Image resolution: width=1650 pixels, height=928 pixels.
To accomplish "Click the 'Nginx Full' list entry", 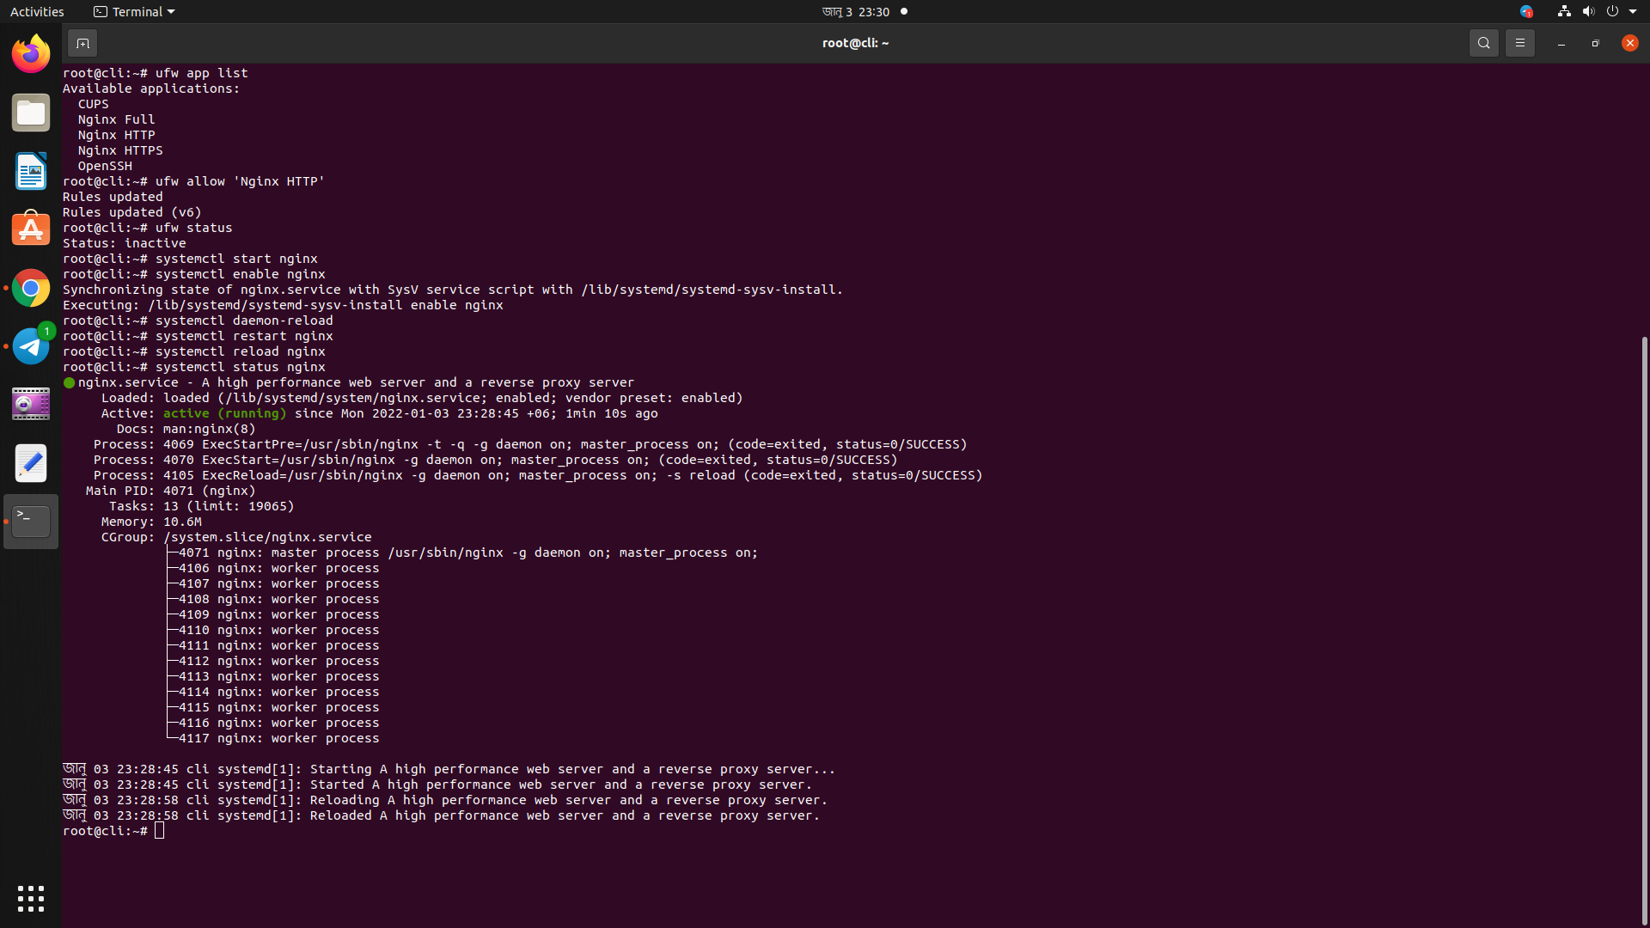I will (117, 119).
